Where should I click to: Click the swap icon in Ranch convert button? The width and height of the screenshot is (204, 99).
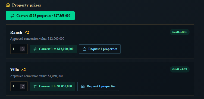(35, 49)
